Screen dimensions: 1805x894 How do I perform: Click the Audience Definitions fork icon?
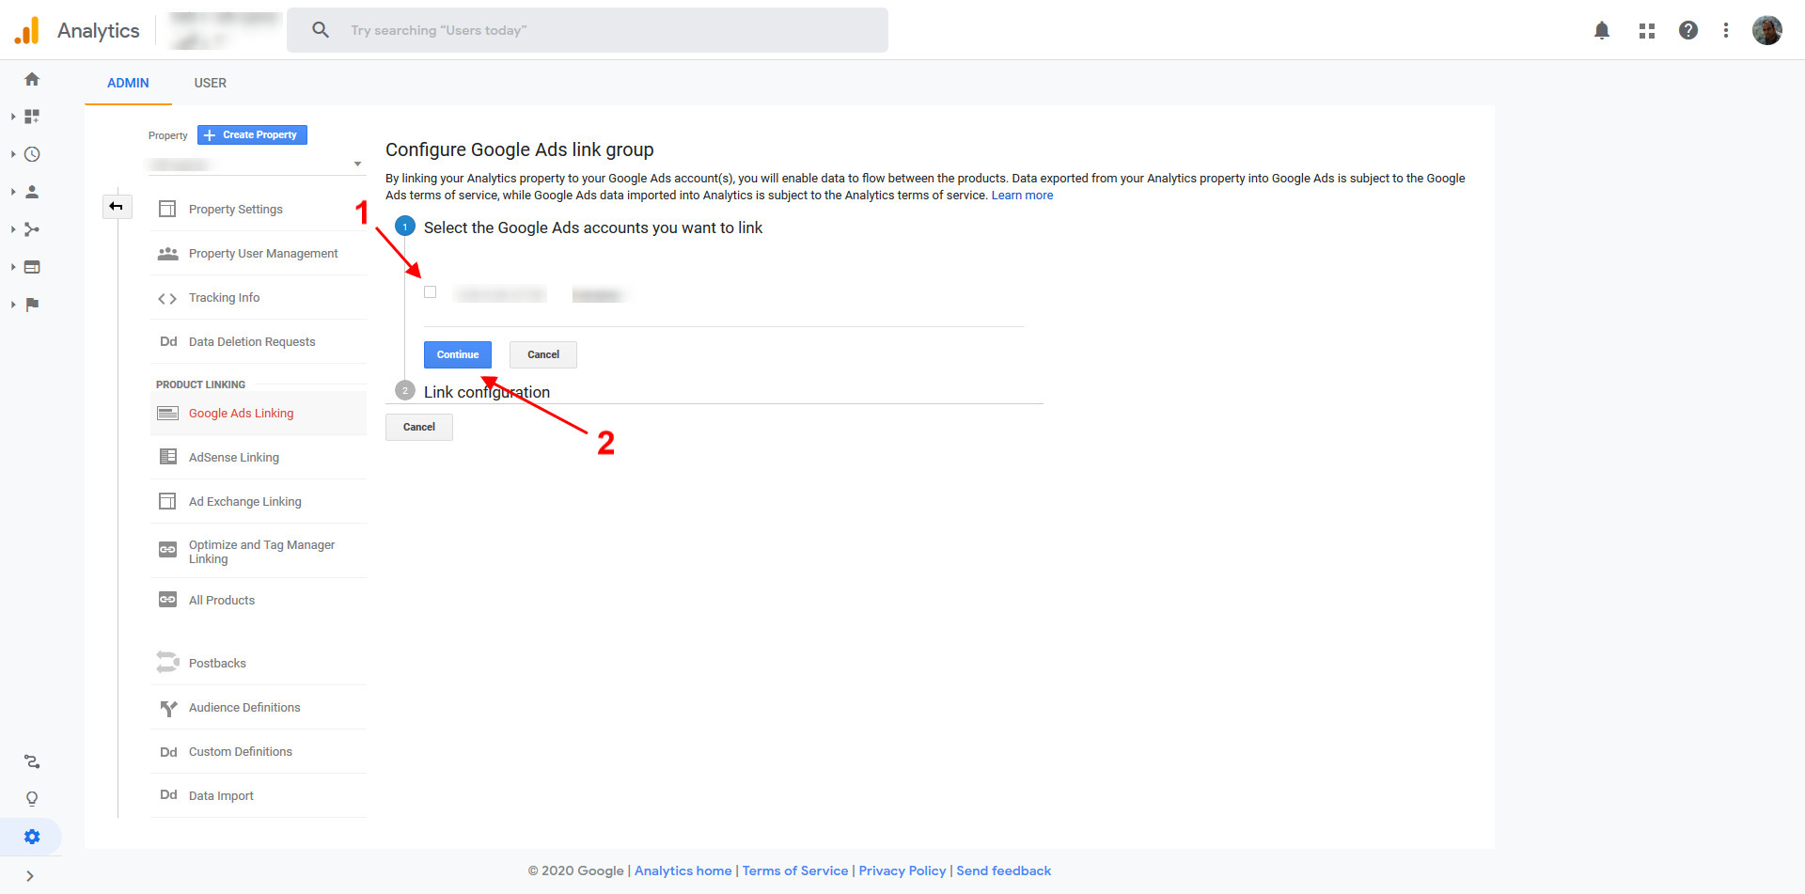[x=168, y=708]
